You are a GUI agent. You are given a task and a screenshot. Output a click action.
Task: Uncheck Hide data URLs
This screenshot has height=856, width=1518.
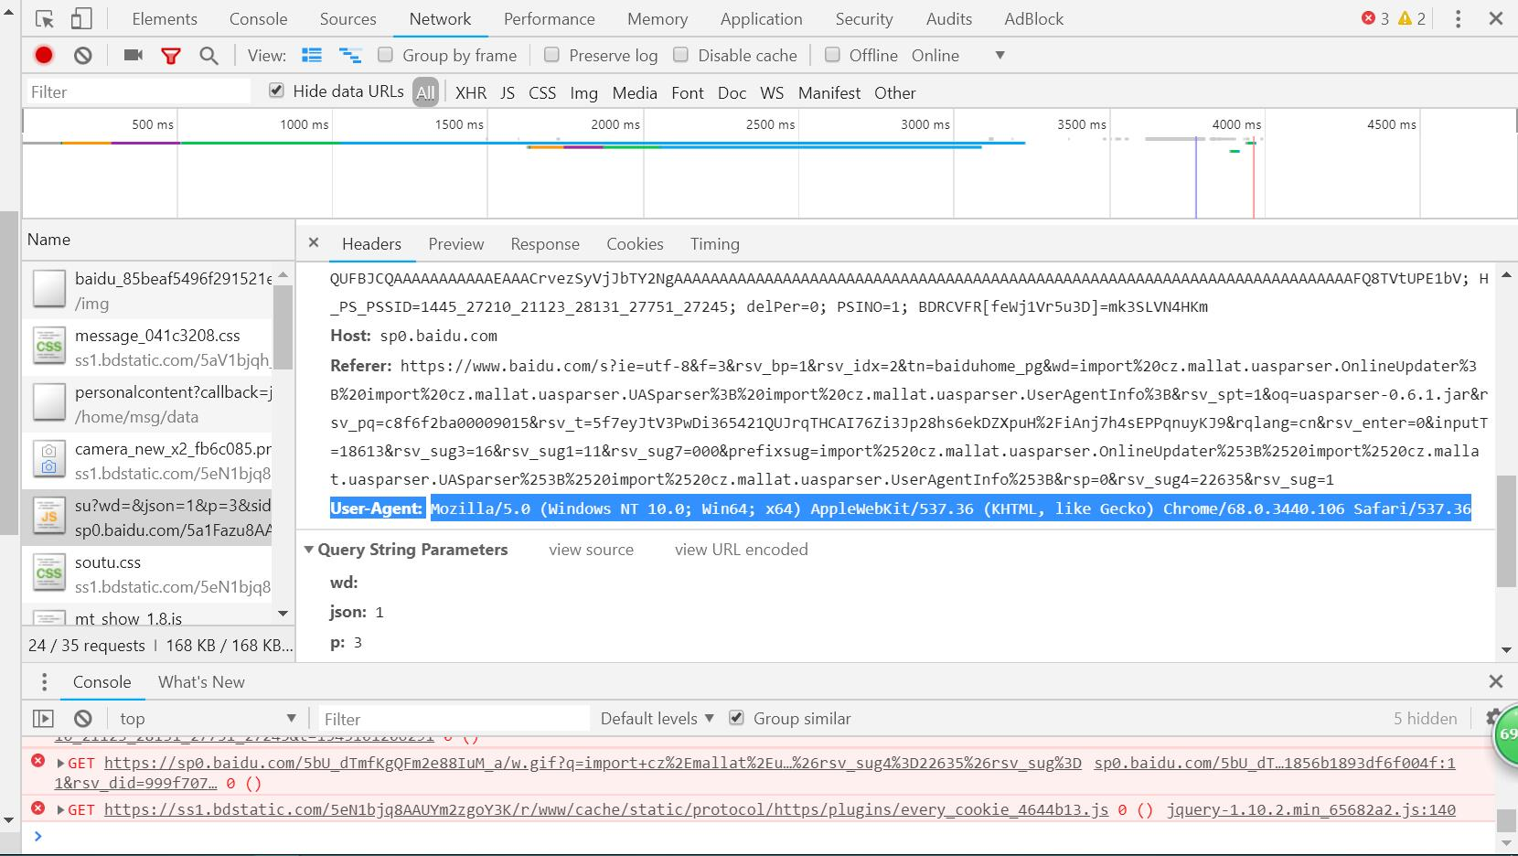click(275, 91)
